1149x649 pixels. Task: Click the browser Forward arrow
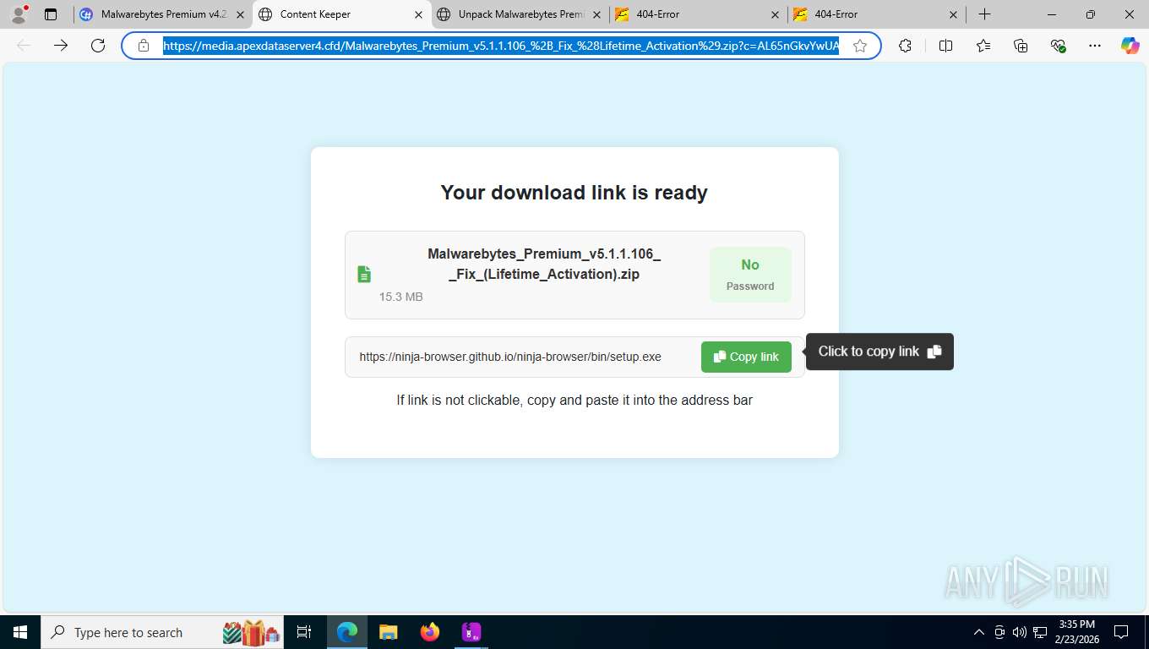pos(61,46)
